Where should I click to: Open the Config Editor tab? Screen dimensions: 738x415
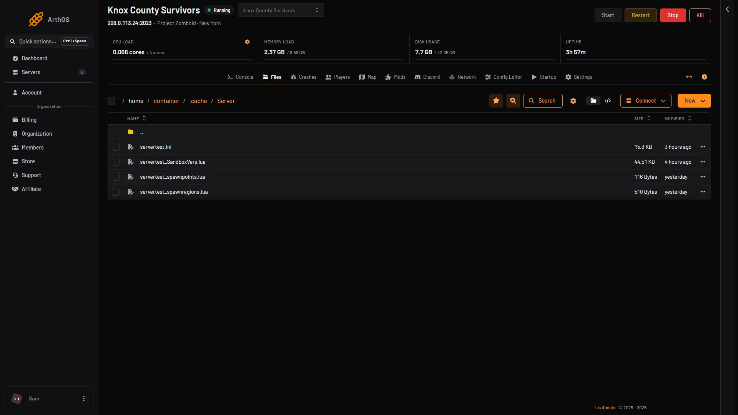[504, 77]
